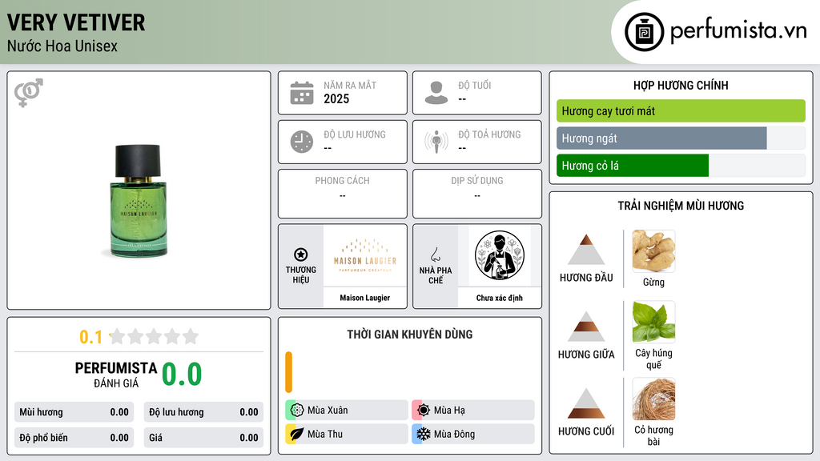Viewport: 820px width, 461px height.
Task: Select the Gừng ginger note image
Action: pyautogui.click(x=653, y=251)
